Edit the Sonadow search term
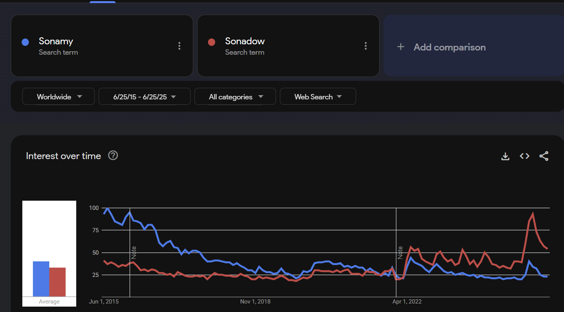This screenshot has width=564, height=312. [245, 41]
